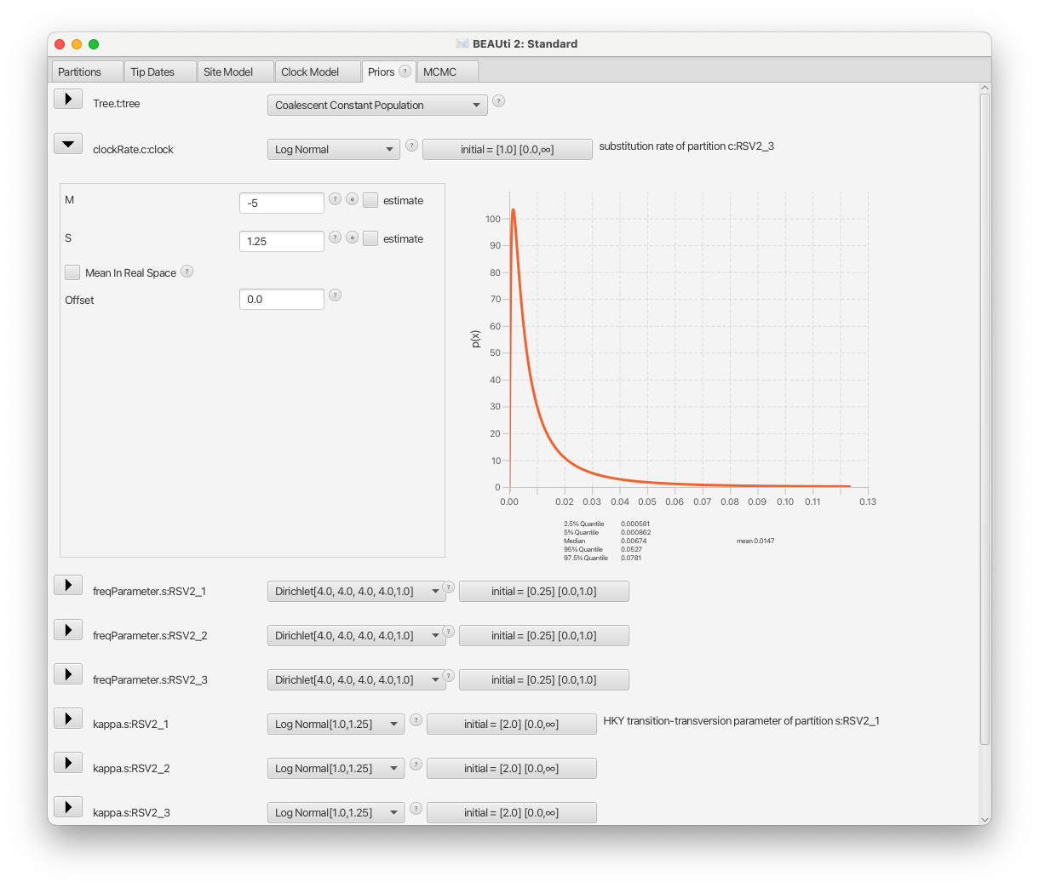Click help icon beside Offset field
This screenshot has height=888, width=1039.
coord(336,295)
